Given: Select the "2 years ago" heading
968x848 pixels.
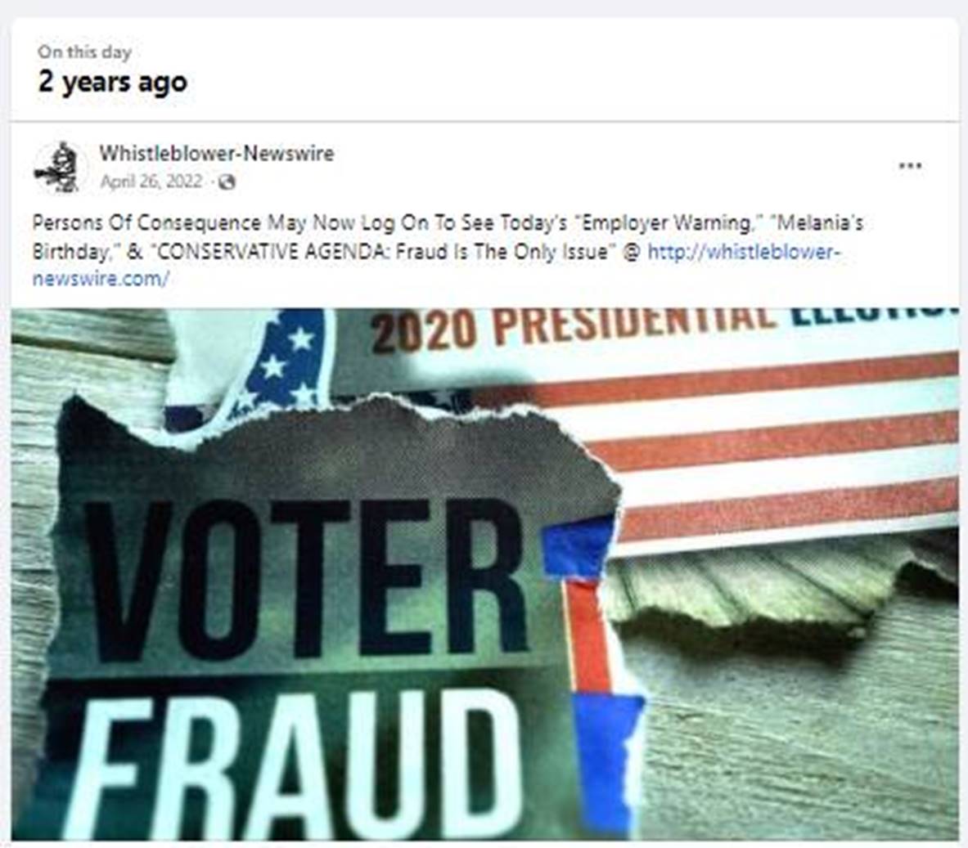Looking at the screenshot, I should tap(112, 82).
